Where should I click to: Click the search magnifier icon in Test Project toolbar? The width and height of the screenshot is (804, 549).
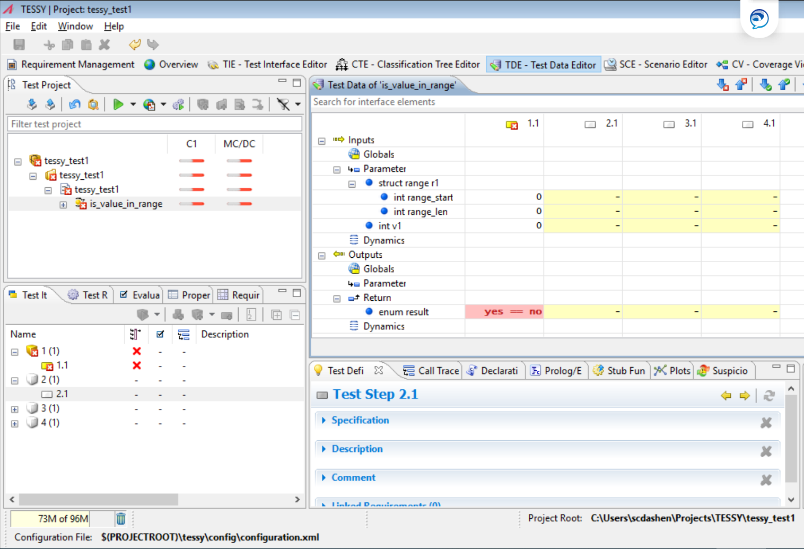tap(93, 104)
